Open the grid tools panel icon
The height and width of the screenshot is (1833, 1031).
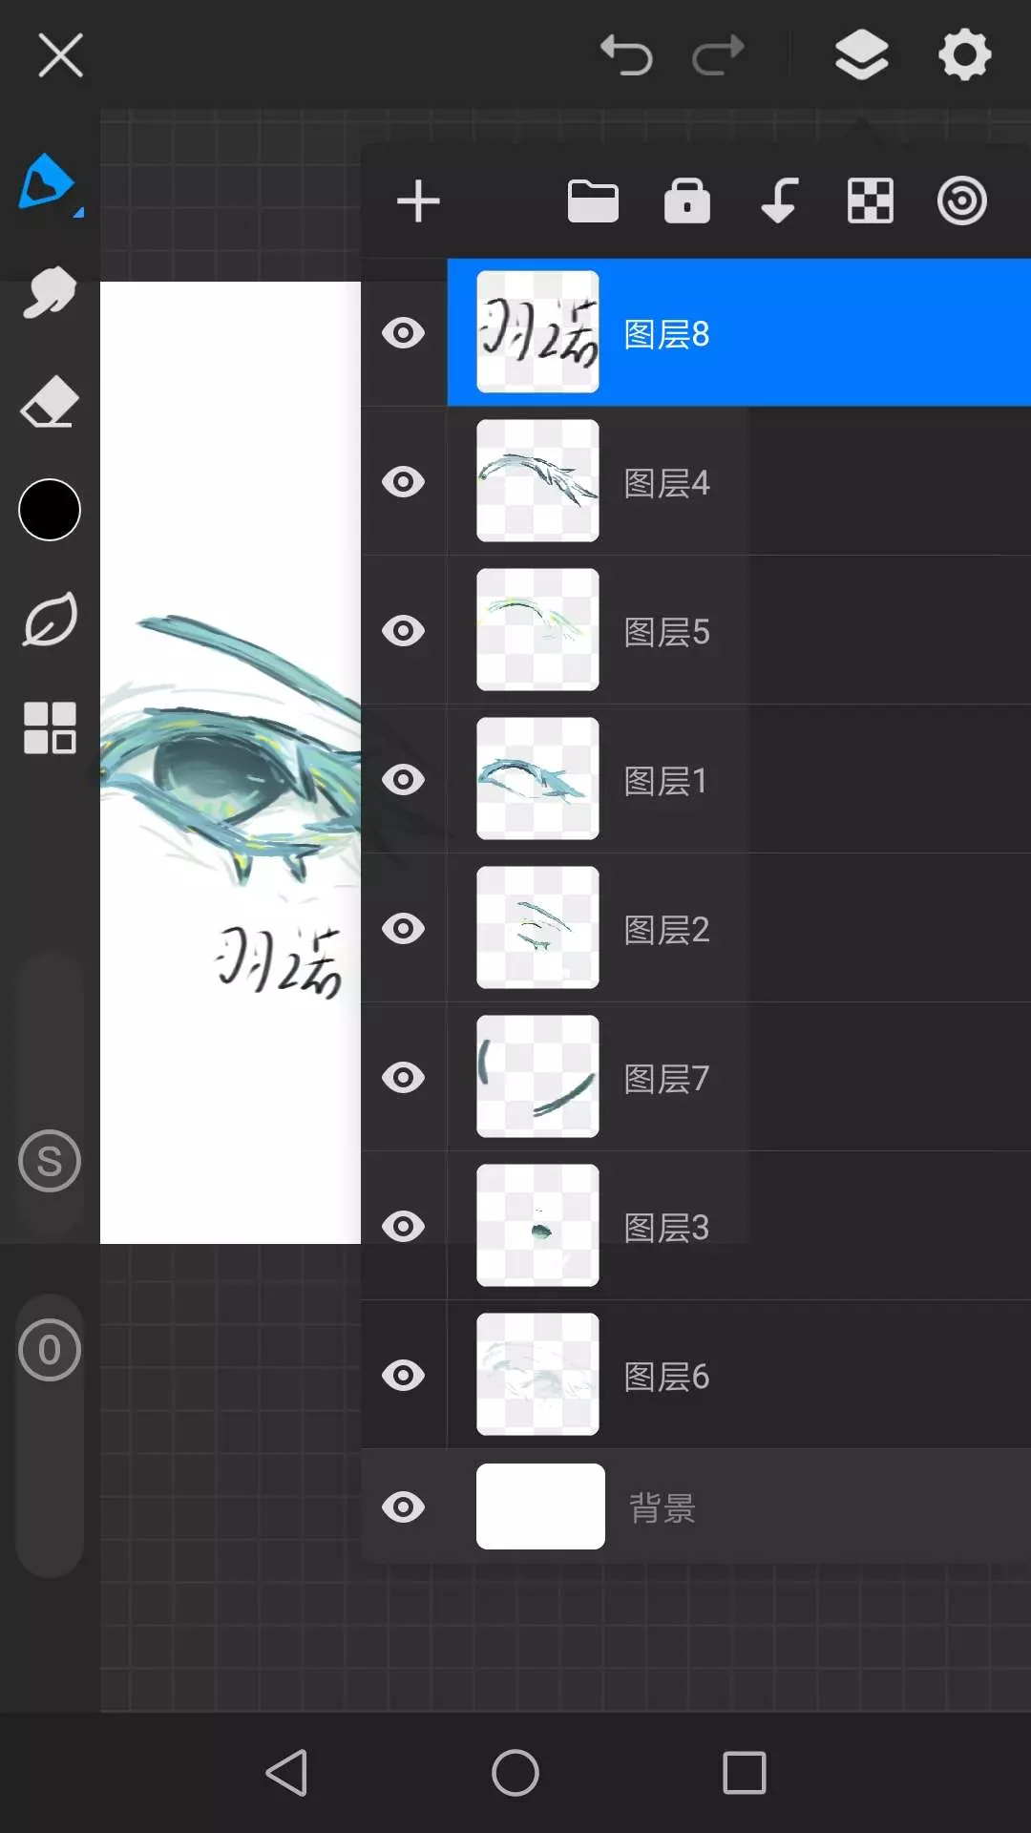coord(50,727)
